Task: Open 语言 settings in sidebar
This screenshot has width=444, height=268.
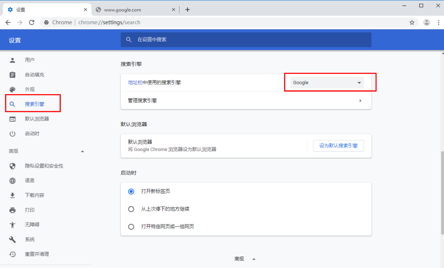Action: pyautogui.click(x=29, y=181)
